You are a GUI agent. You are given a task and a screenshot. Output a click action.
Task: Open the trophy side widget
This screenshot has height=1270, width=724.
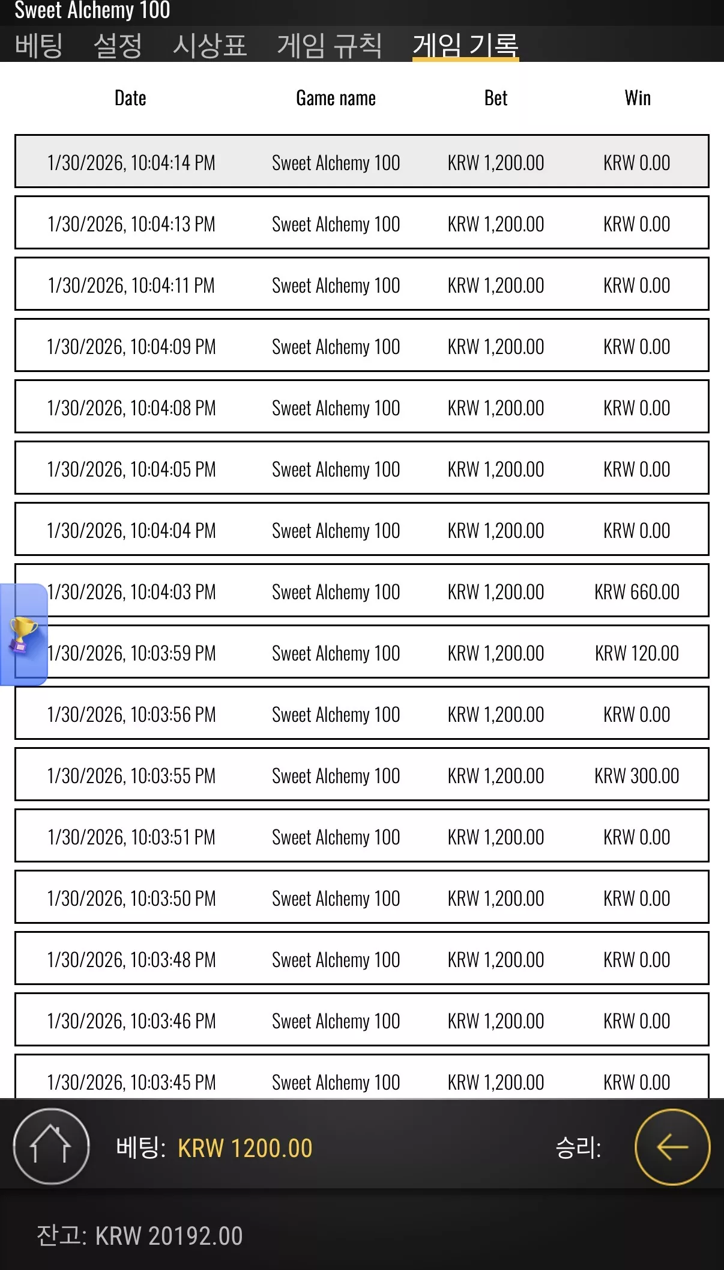(23, 635)
